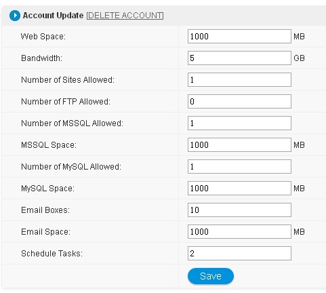Click the Schedule Tasks label
This screenshot has height=293, width=326.
(x=52, y=254)
